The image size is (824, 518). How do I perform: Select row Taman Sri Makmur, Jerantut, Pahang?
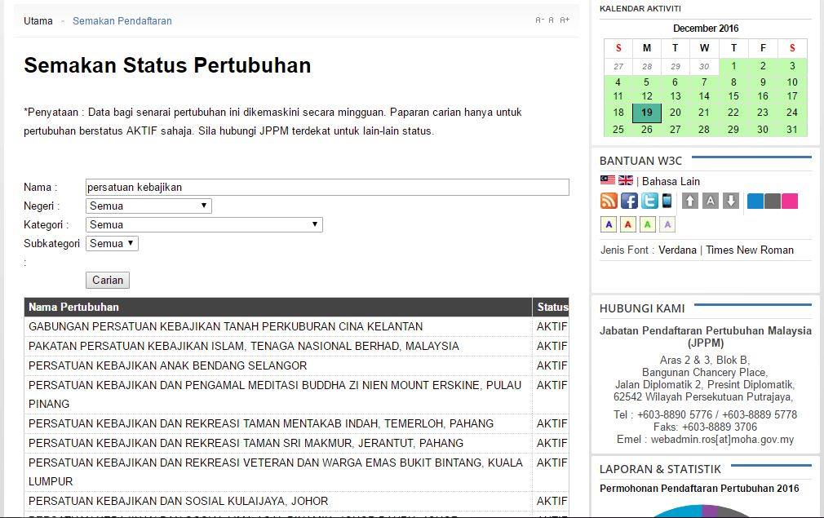[296, 443]
